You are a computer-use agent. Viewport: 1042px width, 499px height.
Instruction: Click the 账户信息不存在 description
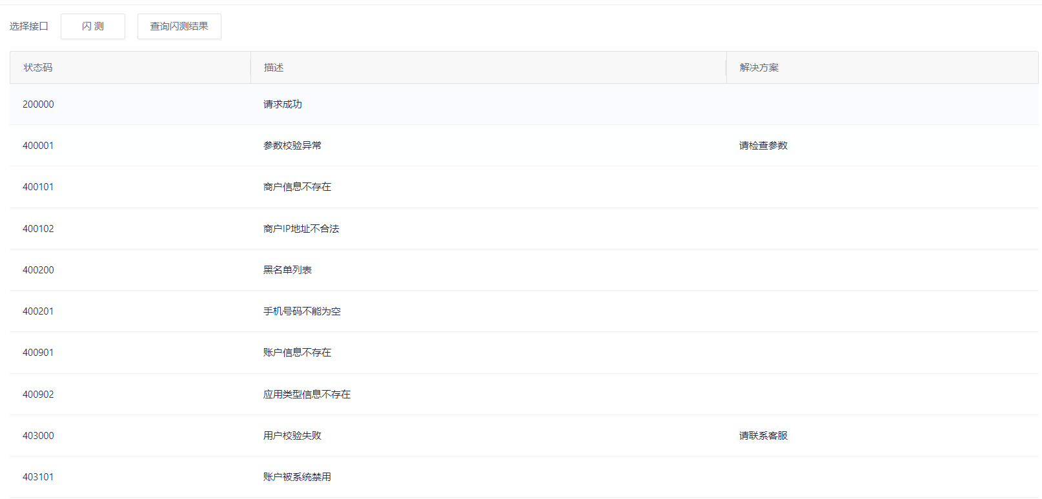tap(297, 353)
